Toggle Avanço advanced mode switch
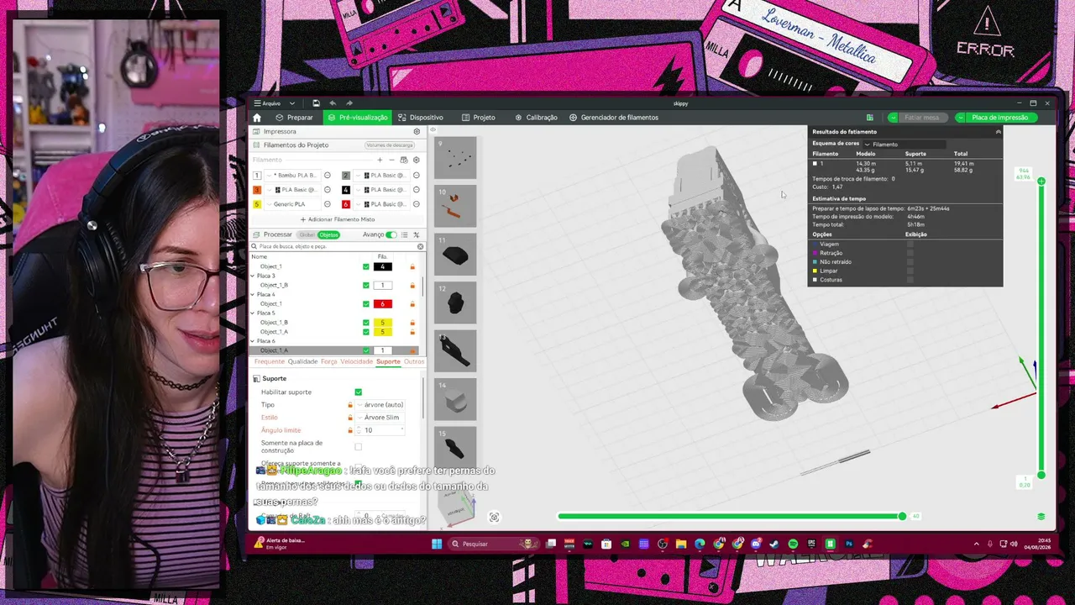 391,235
